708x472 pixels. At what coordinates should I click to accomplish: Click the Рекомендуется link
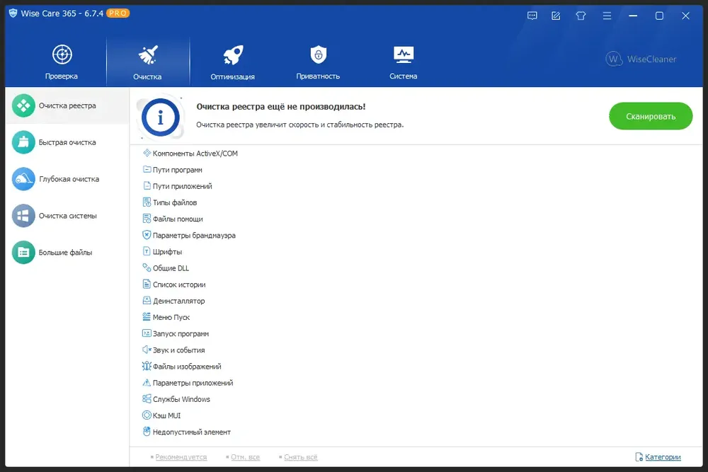pyautogui.click(x=181, y=457)
